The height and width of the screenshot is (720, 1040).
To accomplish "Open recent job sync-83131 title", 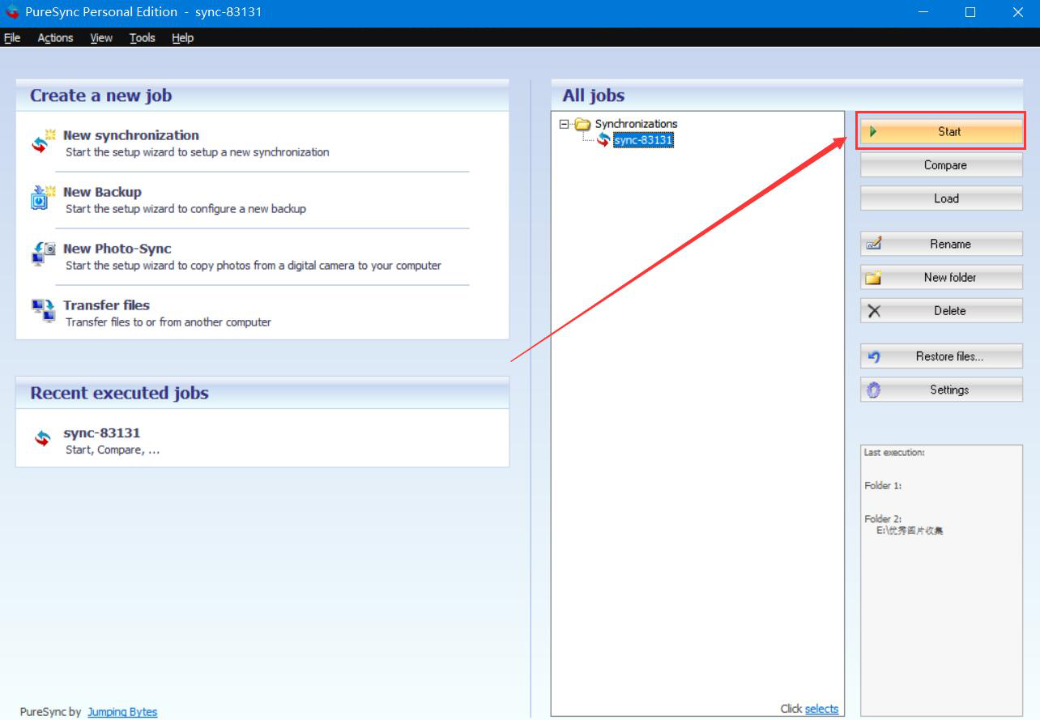I will point(102,433).
